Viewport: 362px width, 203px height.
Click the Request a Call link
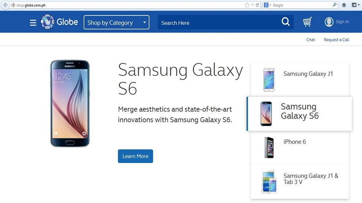point(336,40)
